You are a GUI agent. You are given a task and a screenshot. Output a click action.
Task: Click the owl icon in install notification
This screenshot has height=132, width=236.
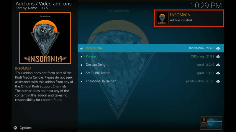[x=162, y=18]
